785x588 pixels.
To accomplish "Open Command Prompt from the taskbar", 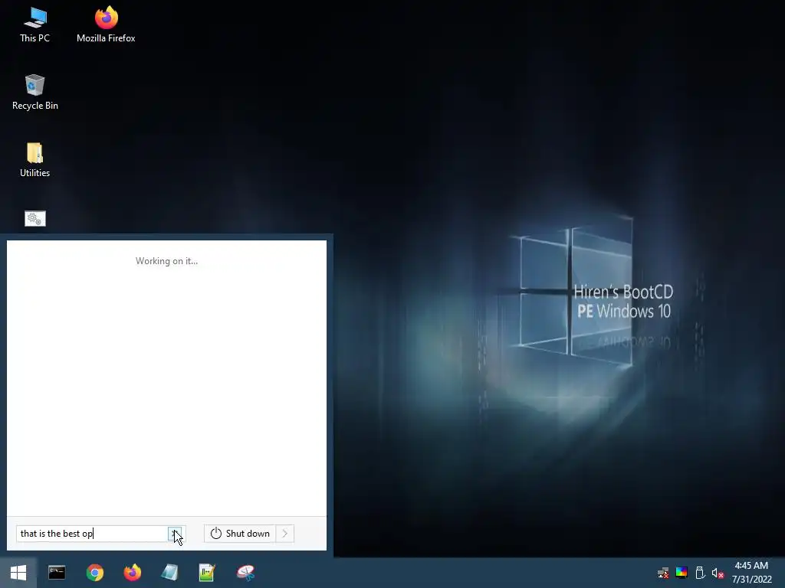I will [57, 573].
